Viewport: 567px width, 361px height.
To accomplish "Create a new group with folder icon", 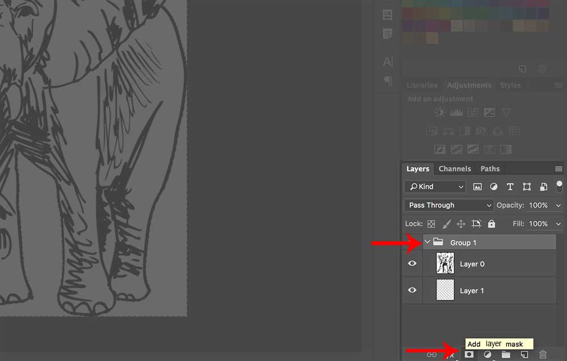I will (x=506, y=355).
